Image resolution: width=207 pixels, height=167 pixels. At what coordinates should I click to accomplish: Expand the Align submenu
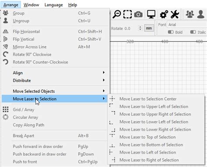(x=55, y=73)
